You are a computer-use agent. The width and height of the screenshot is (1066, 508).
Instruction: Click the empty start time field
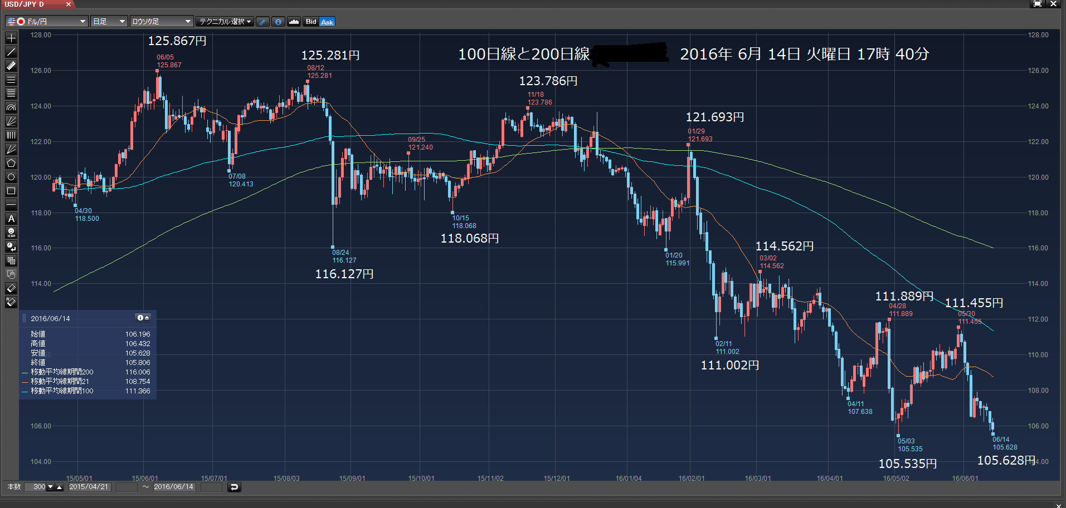coord(126,487)
